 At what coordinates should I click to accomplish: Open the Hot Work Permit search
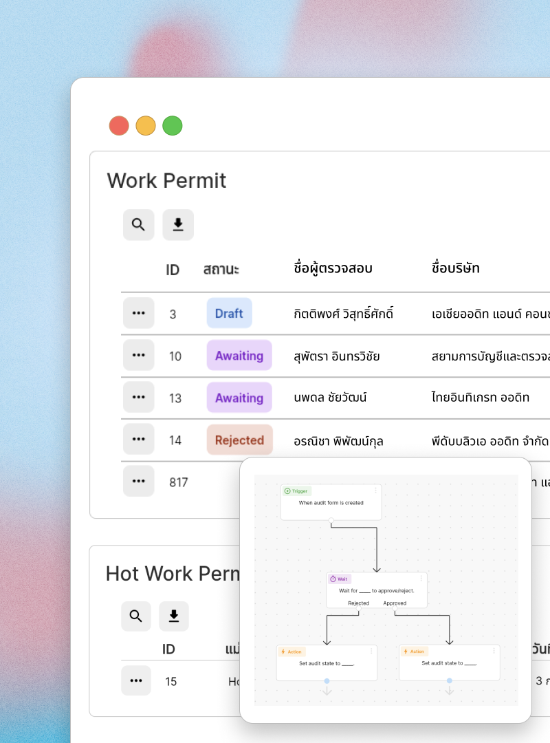[135, 616]
